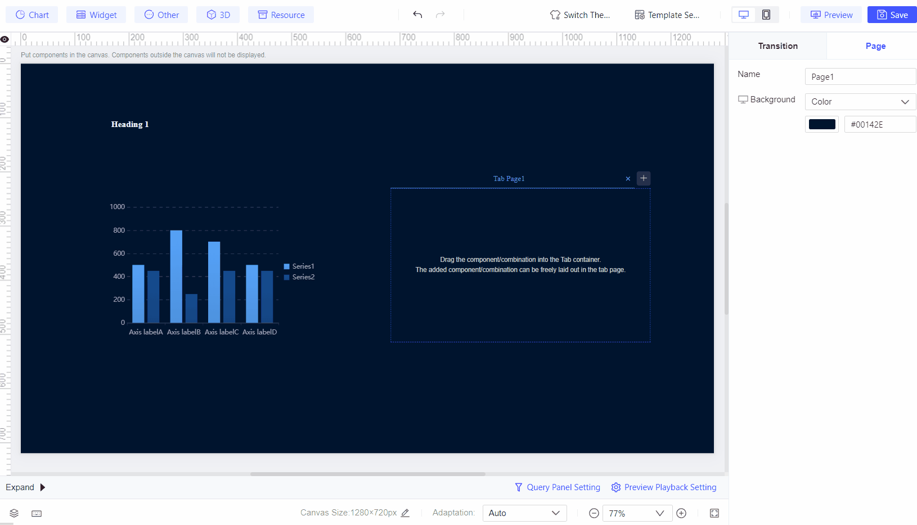Screen dimensions: 917x525
Task: Switch canvas to desktop view mode
Action: (x=744, y=15)
